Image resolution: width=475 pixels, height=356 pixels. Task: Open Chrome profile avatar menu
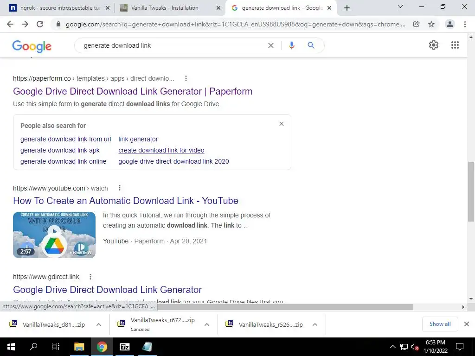(x=450, y=24)
